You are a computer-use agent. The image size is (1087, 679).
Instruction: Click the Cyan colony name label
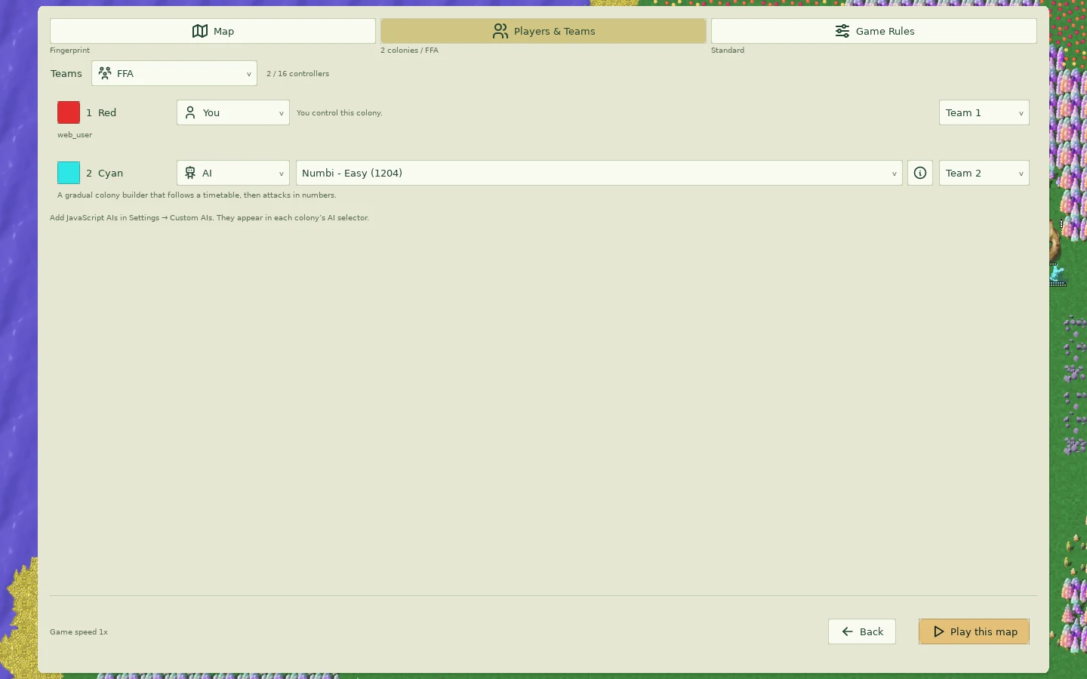click(110, 173)
